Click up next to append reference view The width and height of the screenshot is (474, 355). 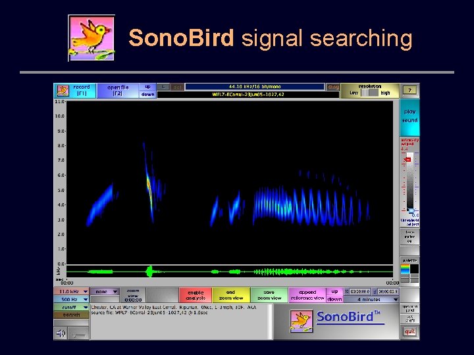334,292
